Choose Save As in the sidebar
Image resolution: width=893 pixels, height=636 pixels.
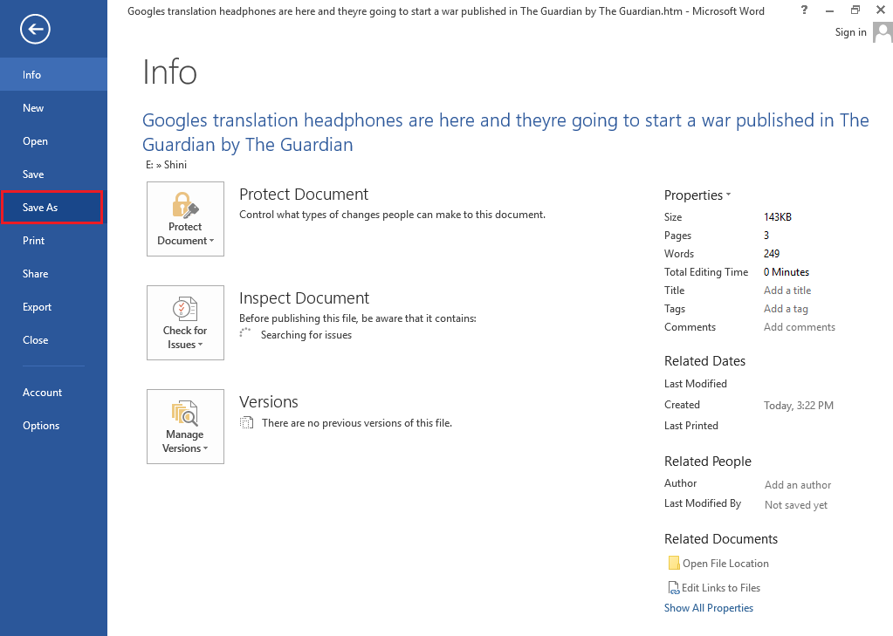52,208
